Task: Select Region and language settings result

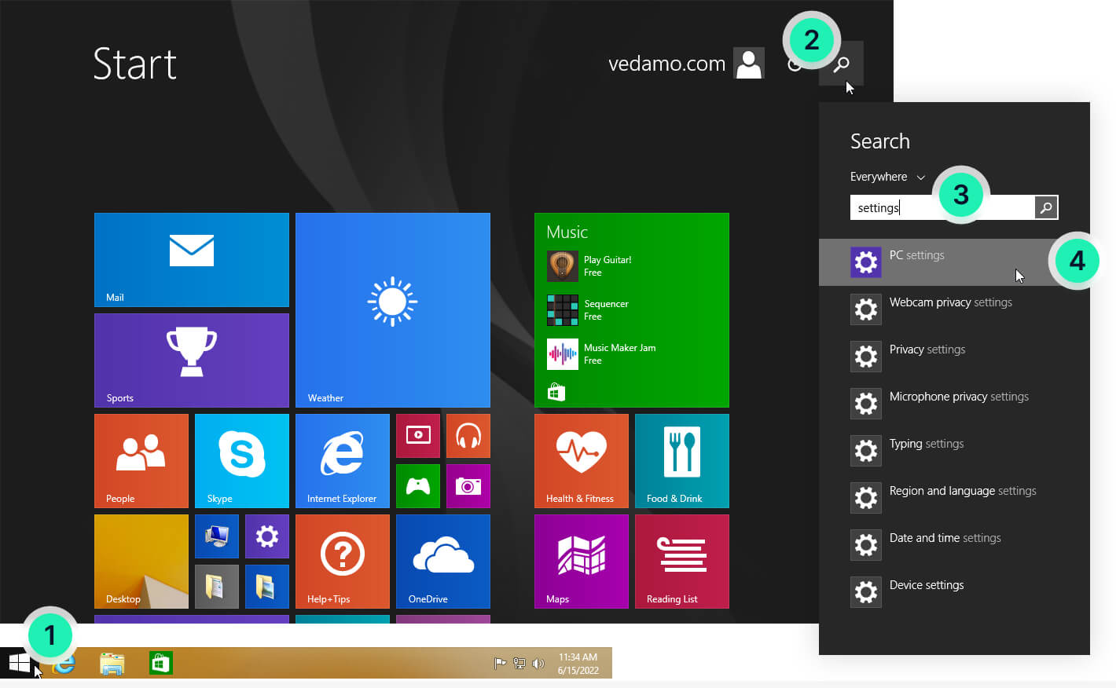Action: (954, 498)
